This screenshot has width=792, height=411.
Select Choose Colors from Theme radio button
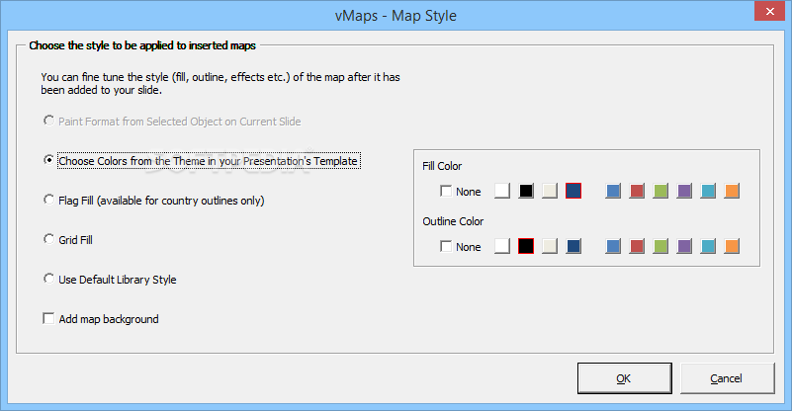tap(48, 160)
